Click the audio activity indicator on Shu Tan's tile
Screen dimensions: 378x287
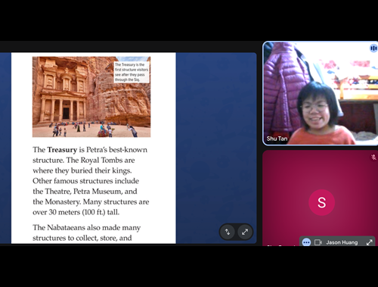pyautogui.click(x=373, y=48)
